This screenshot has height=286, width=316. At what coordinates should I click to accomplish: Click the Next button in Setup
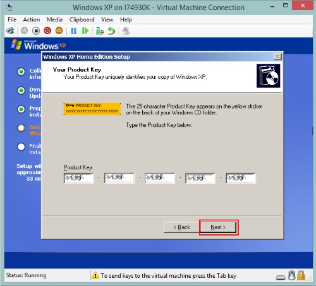(218, 227)
